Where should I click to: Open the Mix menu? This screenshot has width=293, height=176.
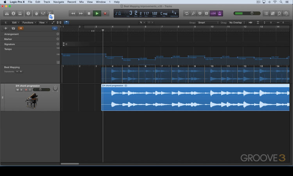(x=82, y=2)
